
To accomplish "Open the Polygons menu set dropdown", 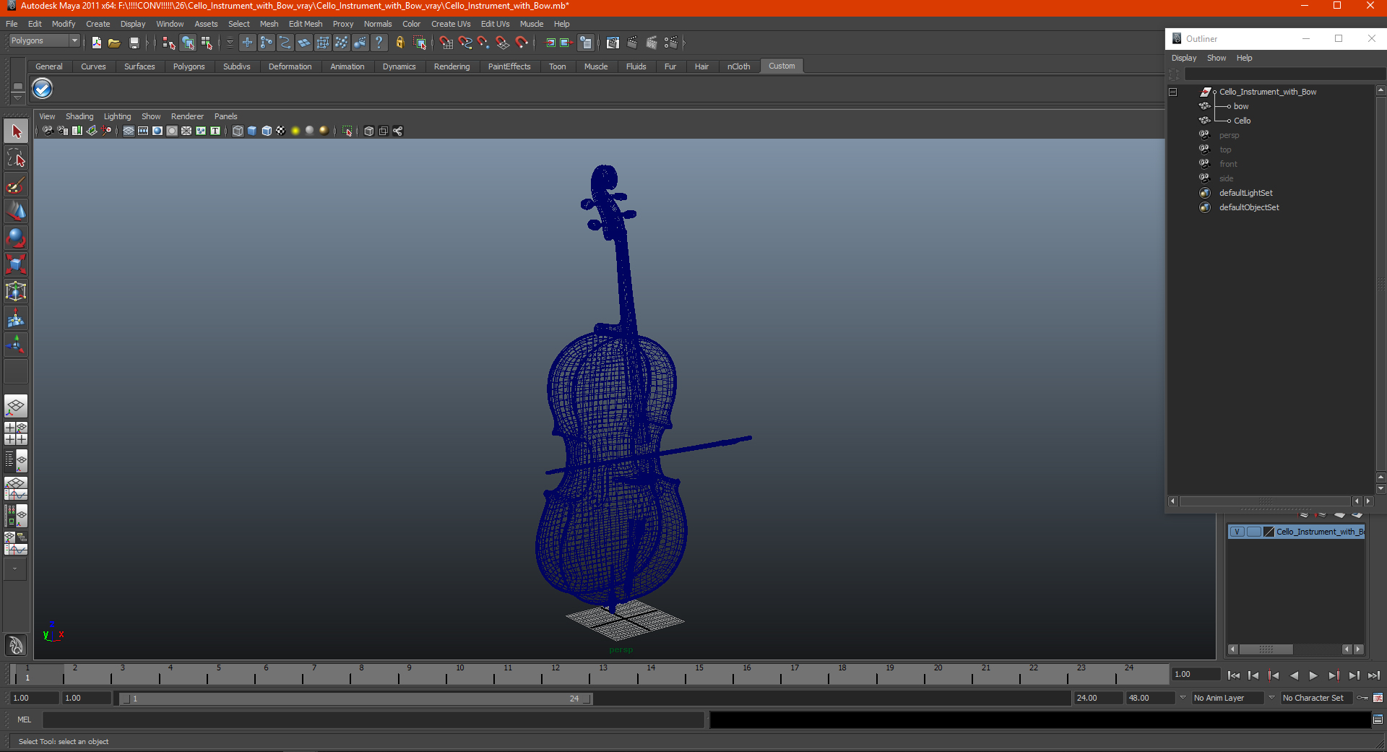I will tap(43, 41).
